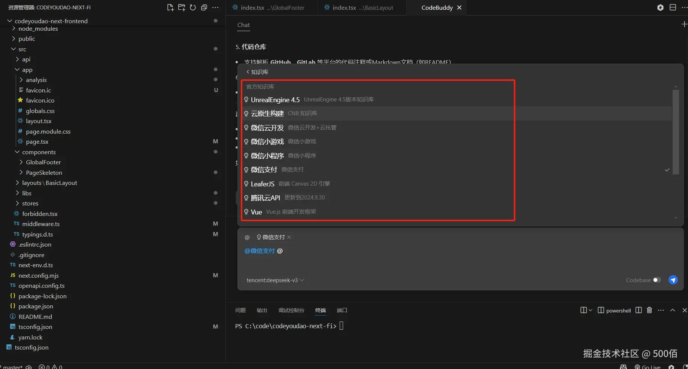Viewport: 688px width, 369px height.
Task: Split the powershell terminal
Action: point(639,310)
